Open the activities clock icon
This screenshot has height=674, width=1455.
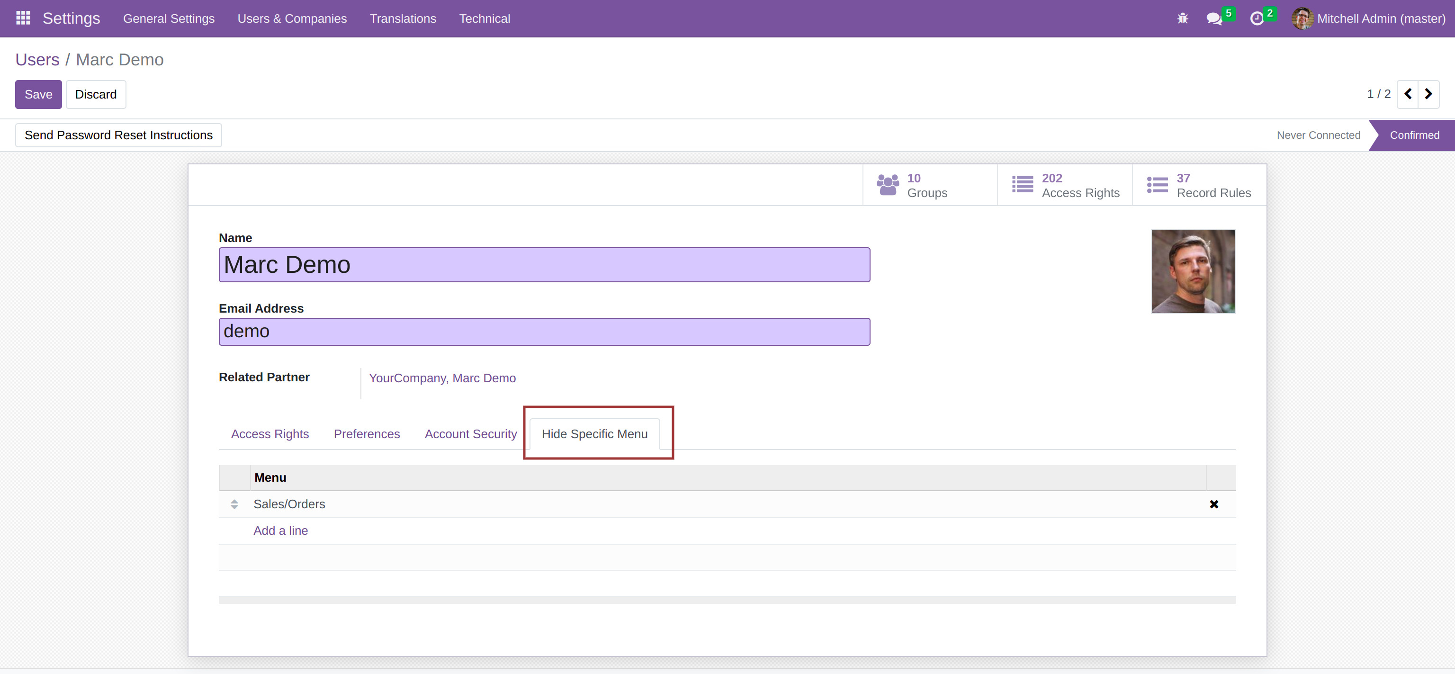tap(1256, 18)
